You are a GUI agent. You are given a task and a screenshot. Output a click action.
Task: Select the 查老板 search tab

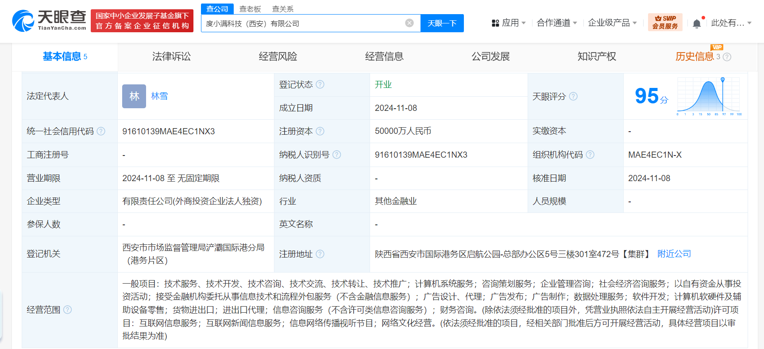coord(250,9)
